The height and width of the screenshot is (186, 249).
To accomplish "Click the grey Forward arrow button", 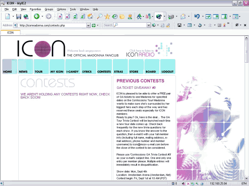I will pyautogui.click(x=49, y=16).
